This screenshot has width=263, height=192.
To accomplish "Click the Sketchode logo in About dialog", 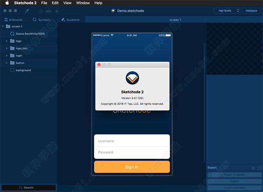I will tap(132, 78).
